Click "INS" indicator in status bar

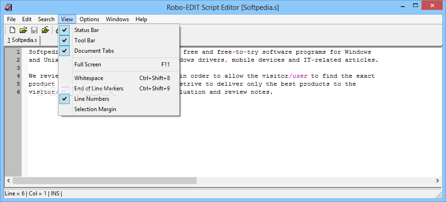(x=55, y=194)
